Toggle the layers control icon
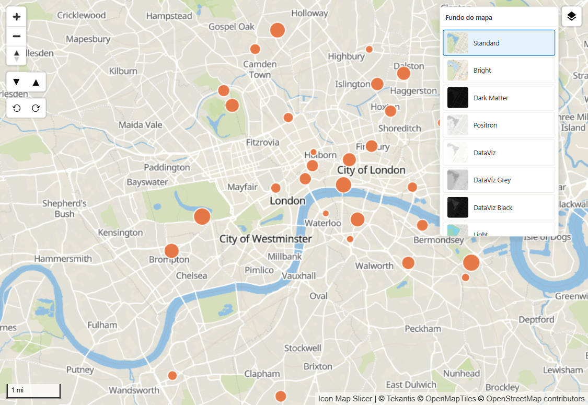The width and height of the screenshot is (588, 405). click(571, 17)
